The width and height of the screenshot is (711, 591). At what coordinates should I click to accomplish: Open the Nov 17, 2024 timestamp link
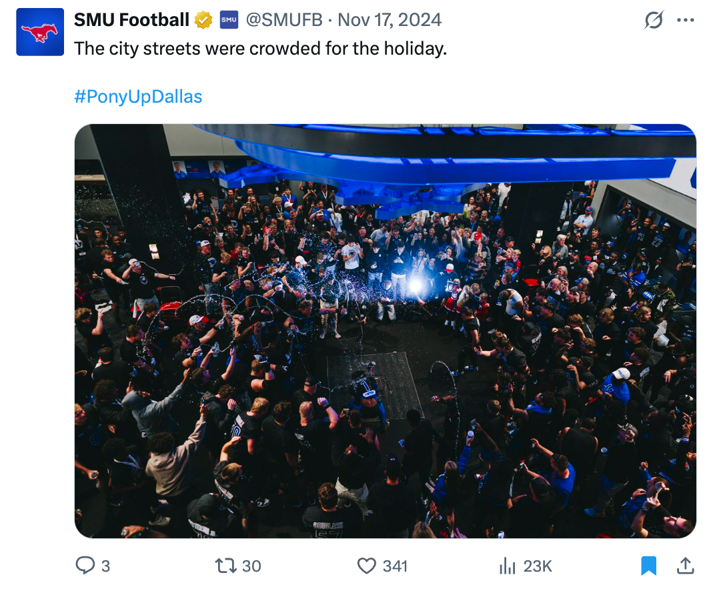click(390, 21)
